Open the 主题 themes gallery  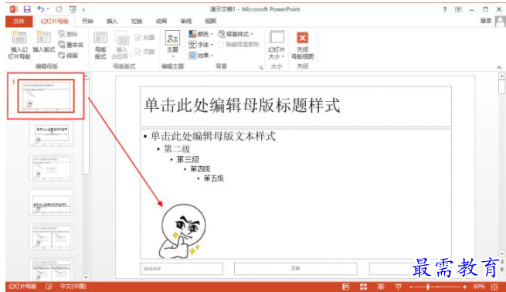(x=172, y=44)
